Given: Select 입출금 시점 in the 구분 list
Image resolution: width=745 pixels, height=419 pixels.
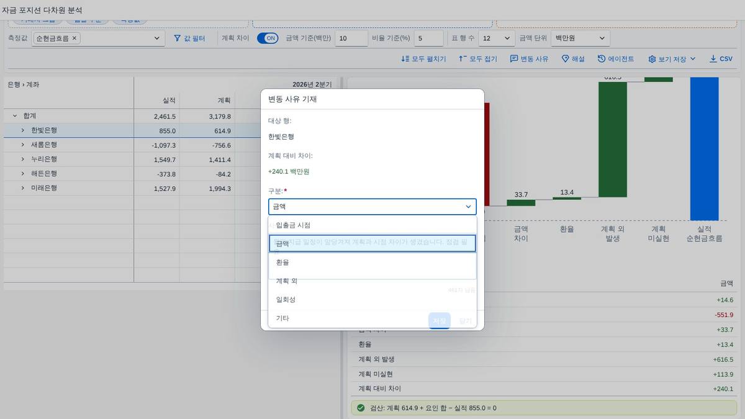Looking at the screenshot, I should click(372, 225).
